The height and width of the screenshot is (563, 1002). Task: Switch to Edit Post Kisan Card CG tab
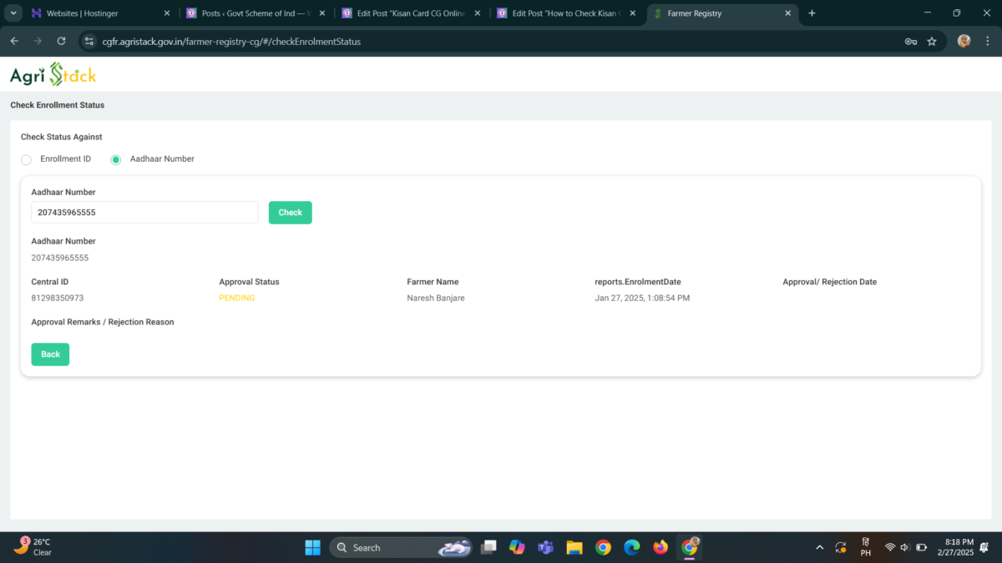(x=409, y=13)
